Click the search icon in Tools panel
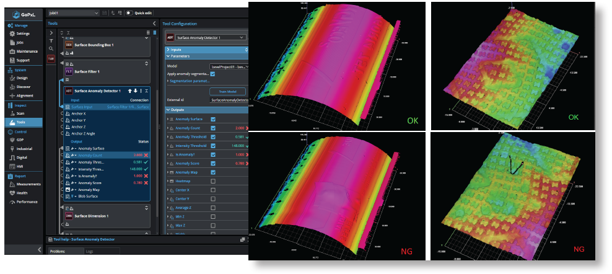The image size is (612, 274). (x=51, y=48)
